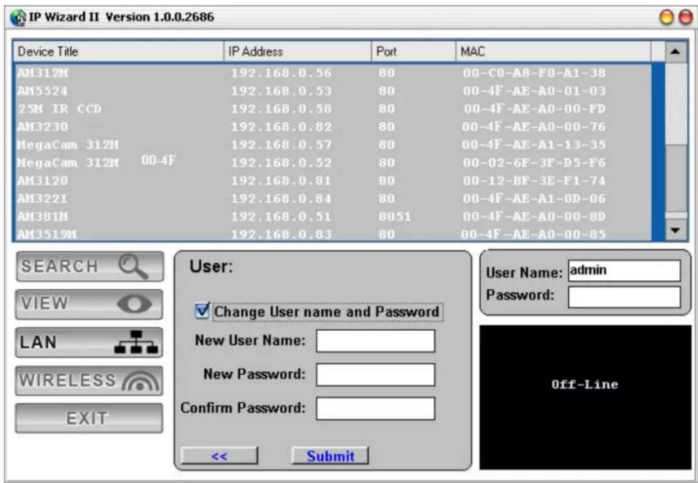Click the device list scrollbar thumb

(x=676, y=178)
